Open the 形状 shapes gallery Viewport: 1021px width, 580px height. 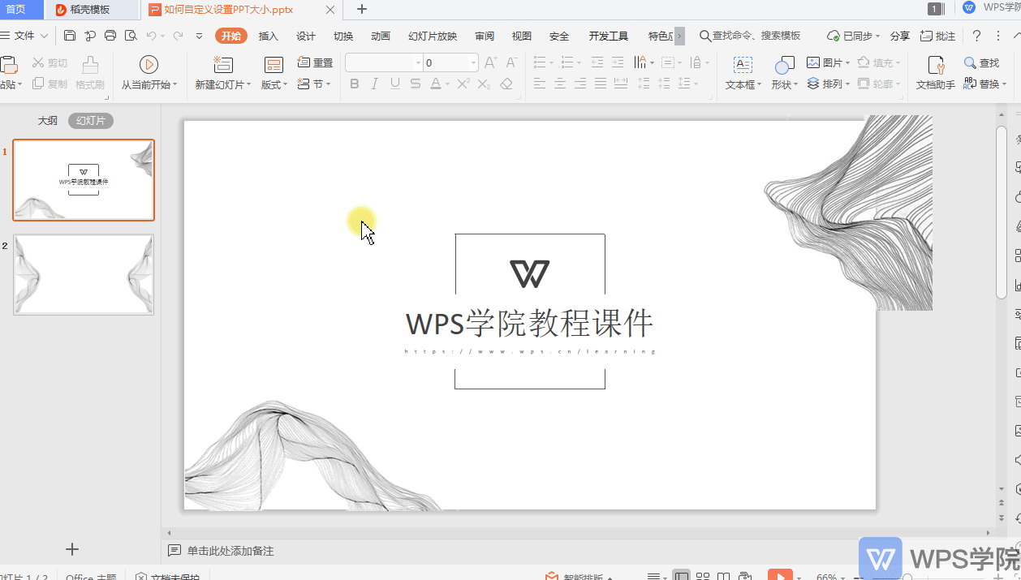point(784,73)
